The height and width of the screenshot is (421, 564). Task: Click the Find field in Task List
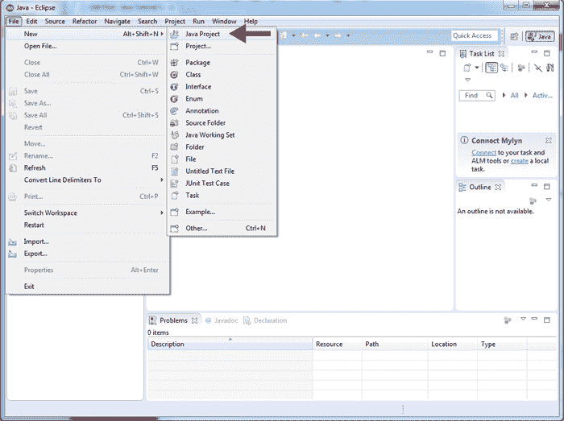pos(477,96)
